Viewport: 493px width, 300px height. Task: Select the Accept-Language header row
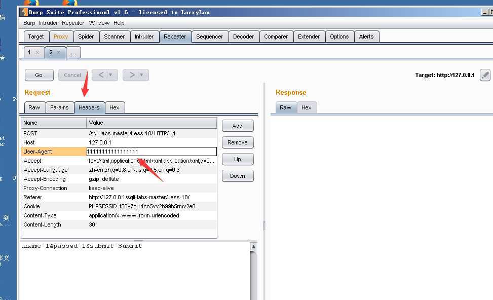(119, 170)
